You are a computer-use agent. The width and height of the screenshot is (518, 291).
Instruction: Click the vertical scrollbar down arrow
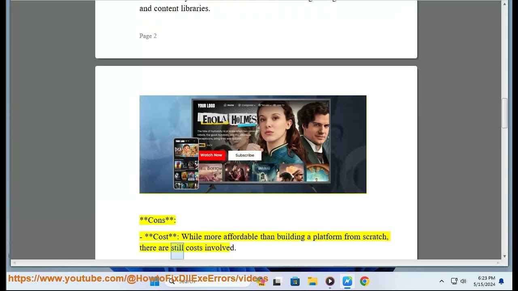pos(505,256)
